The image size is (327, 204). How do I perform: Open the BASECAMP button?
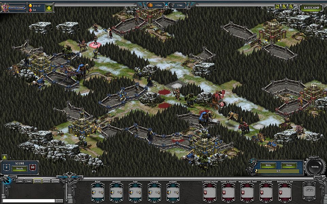coord(311,8)
